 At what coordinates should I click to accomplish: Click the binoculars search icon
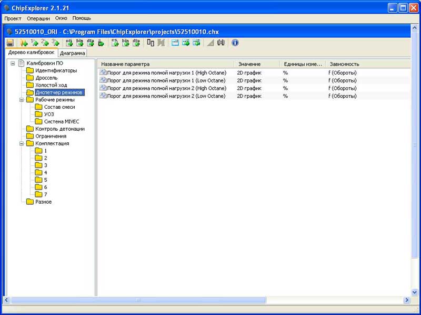(x=221, y=43)
